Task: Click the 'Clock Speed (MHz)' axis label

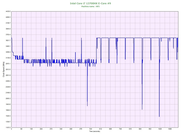Action: click(x=4, y=69)
